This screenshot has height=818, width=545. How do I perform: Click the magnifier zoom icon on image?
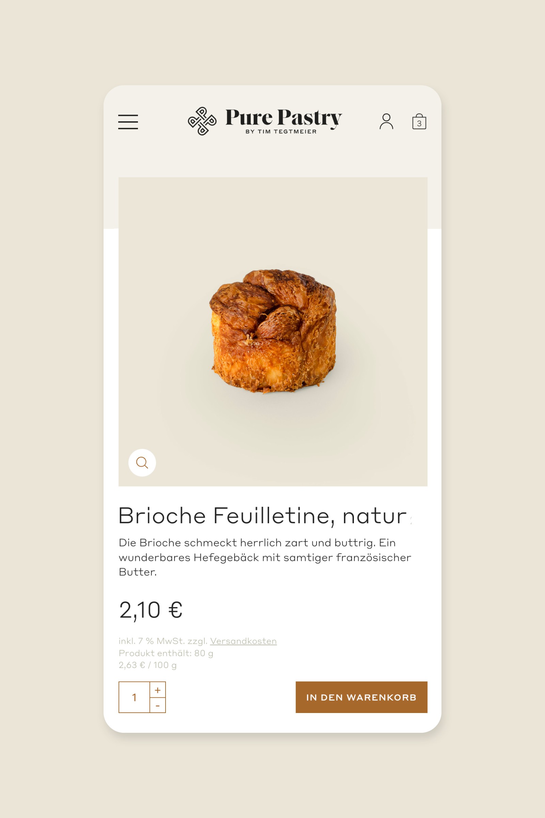pyautogui.click(x=142, y=463)
